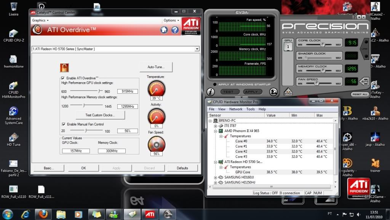Image resolution: width=390 pixels, height=220 pixels.
Task: Open the Options dropdown menu in Catalyst
Action: click(x=171, y=21)
